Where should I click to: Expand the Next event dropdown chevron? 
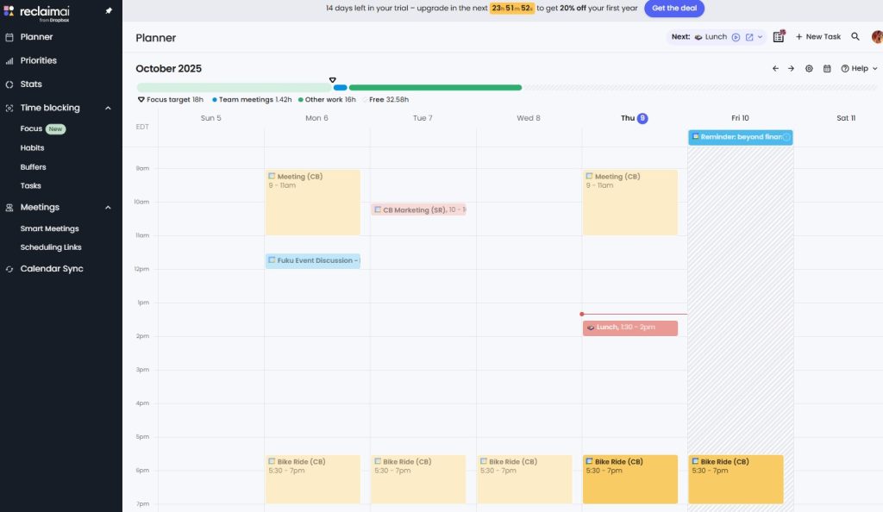pos(761,37)
